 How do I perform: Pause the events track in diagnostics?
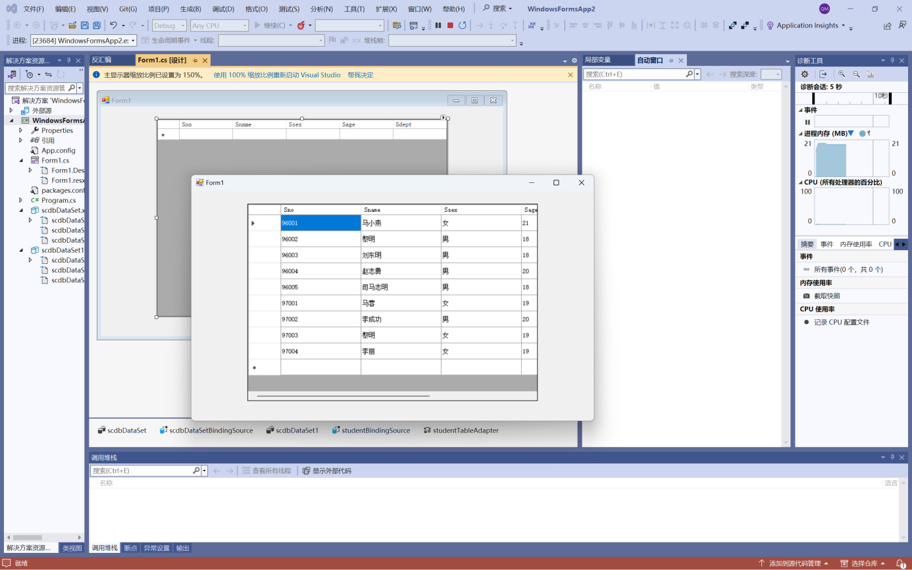[x=807, y=122]
